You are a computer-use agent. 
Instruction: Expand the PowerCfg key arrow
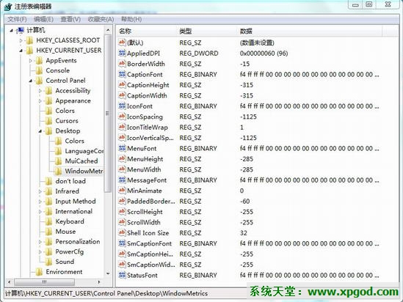tap(40, 251)
